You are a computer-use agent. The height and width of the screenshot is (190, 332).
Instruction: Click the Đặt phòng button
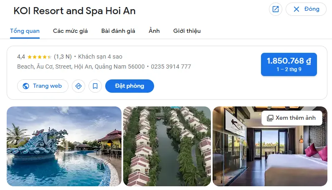[129, 86]
